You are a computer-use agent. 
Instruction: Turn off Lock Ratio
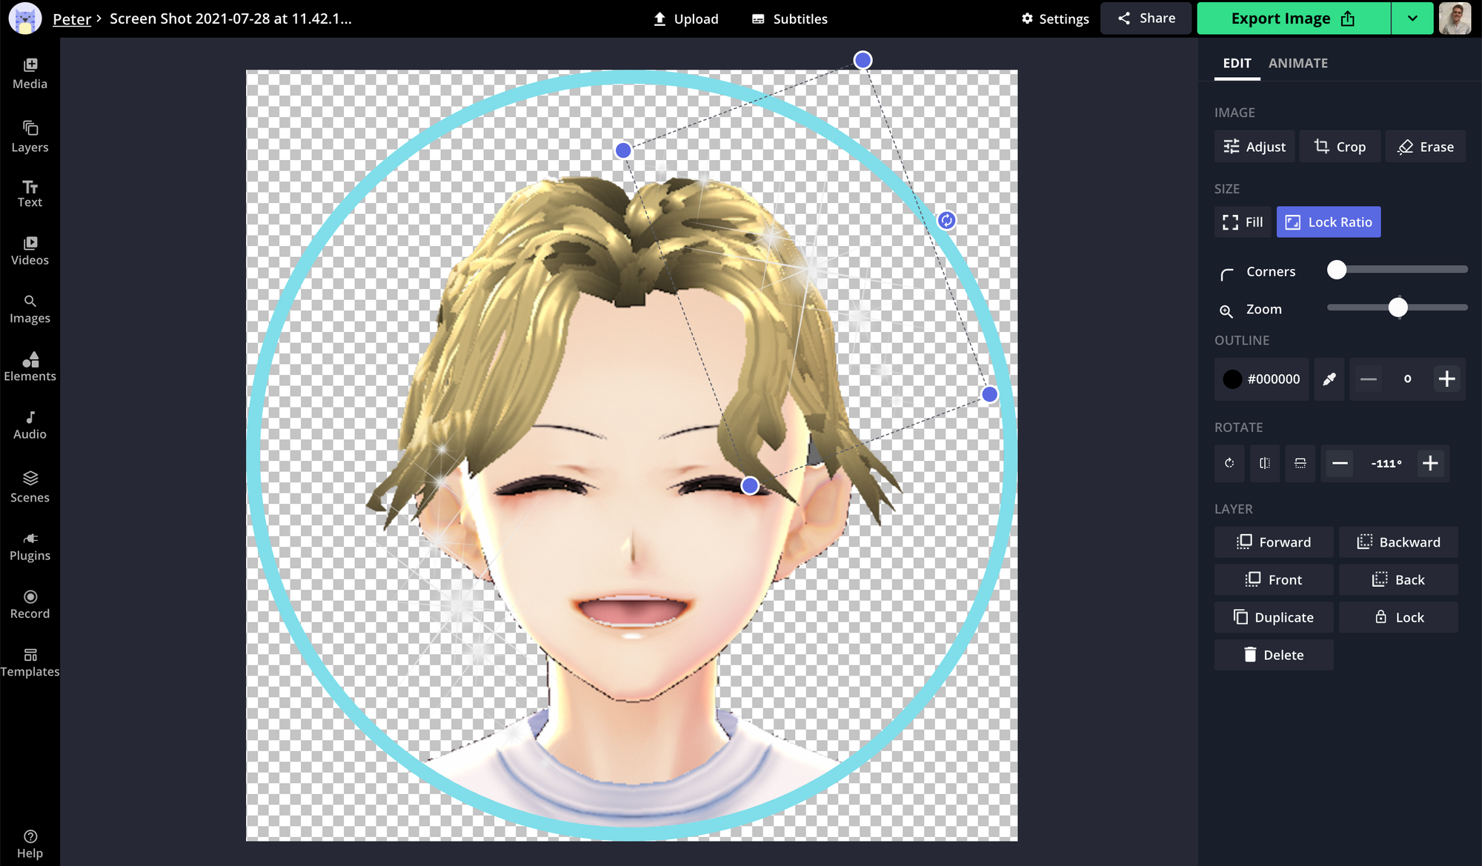tap(1328, 222)
